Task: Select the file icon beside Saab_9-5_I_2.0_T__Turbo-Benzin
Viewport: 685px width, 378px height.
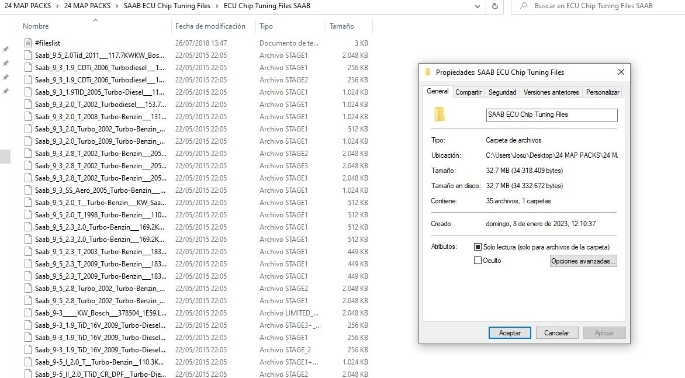Action: tap(28, 362)
